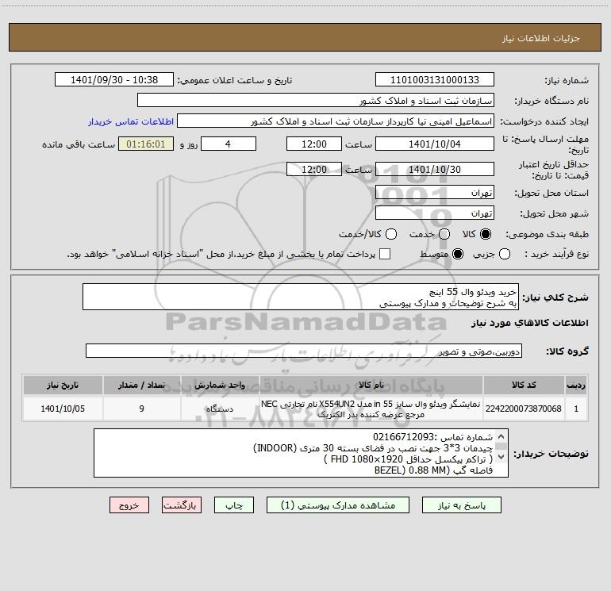Click the واحد شمارش column header

220,385
